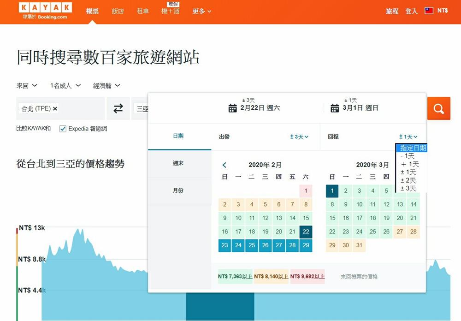Go to previous month with left arrow
461x321 pixels.
pyautogui.click(x=225, y=165)
